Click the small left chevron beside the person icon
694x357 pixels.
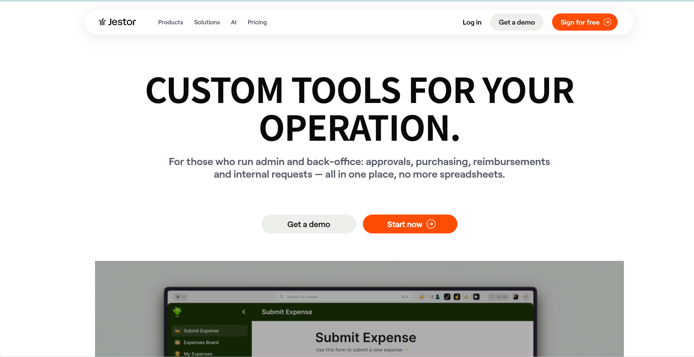click(x=432, y=297)
